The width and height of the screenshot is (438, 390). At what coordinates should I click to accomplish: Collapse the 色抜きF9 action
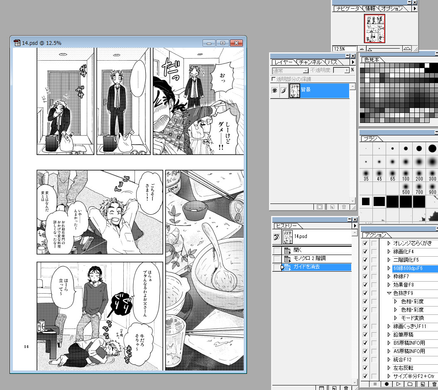(x=389, y=293)
